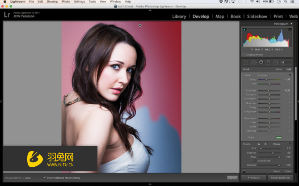The width and height of the screenshot is (299, 186).
Task: Switch to the Library module
Action: [179, 17]
